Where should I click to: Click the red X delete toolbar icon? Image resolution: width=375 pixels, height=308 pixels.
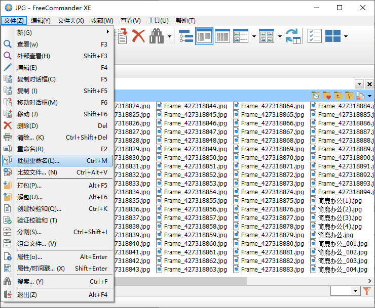(x=138, y=36)
